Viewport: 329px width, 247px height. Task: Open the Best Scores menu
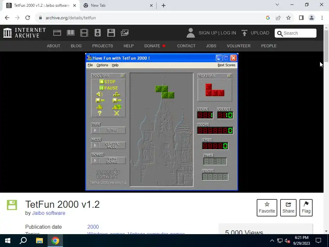227,65
